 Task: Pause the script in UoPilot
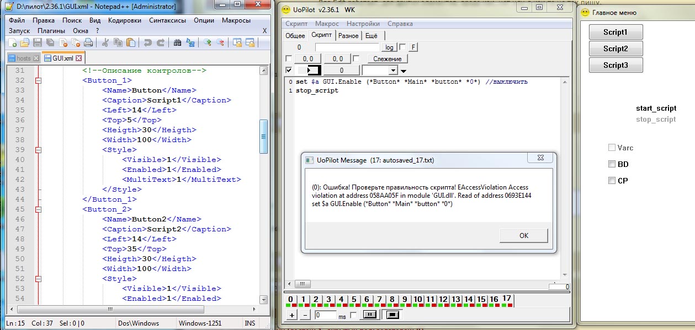[370, 315]
